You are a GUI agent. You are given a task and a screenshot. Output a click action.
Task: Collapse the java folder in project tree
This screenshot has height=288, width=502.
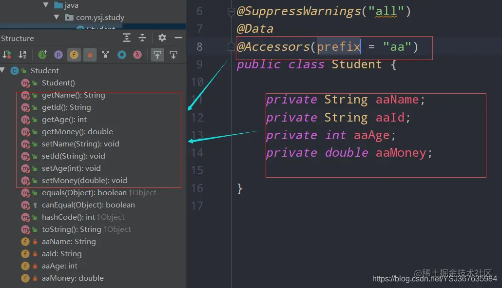(x=46, y=5)
